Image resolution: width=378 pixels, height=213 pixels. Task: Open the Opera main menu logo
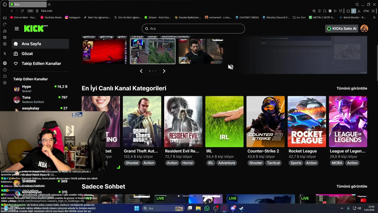pyautogui.click(x=5, y=4)
